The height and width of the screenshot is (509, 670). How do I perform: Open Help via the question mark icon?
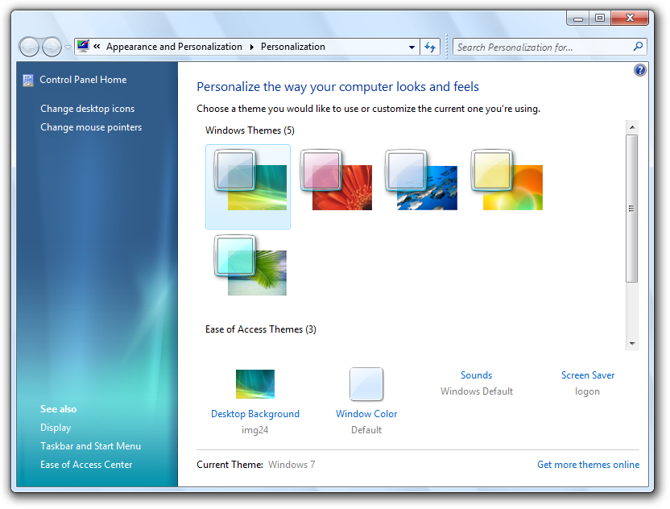point(639,70)
